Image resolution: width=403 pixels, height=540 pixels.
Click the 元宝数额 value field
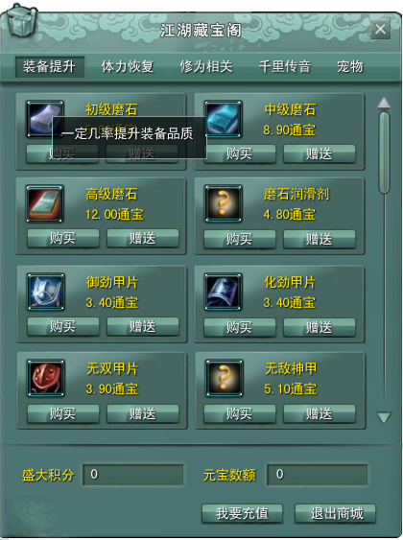[317, 475]
